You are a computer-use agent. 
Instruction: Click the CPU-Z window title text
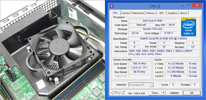155,6
